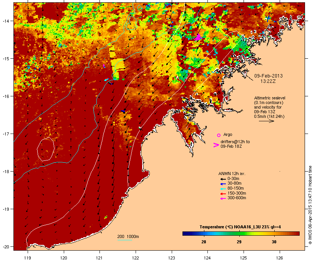Click the colorbar tick label 29
Image resolution: width=315 pixels, height=261 pixels.
pos(239,242)
